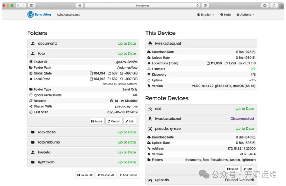Click the Rescan All button

(x=106, y=175)
